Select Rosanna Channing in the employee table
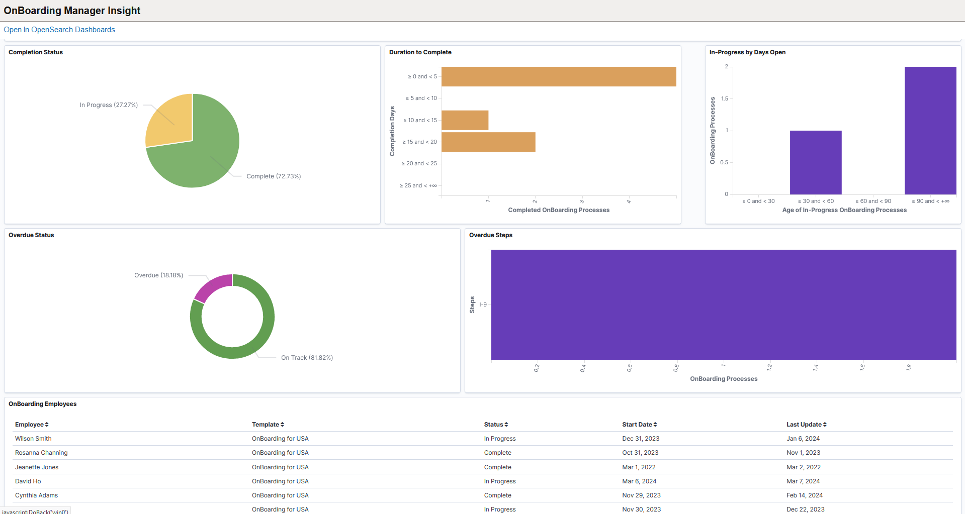The height and width of the screenshot is (514, 965). (x=41, y=453)
